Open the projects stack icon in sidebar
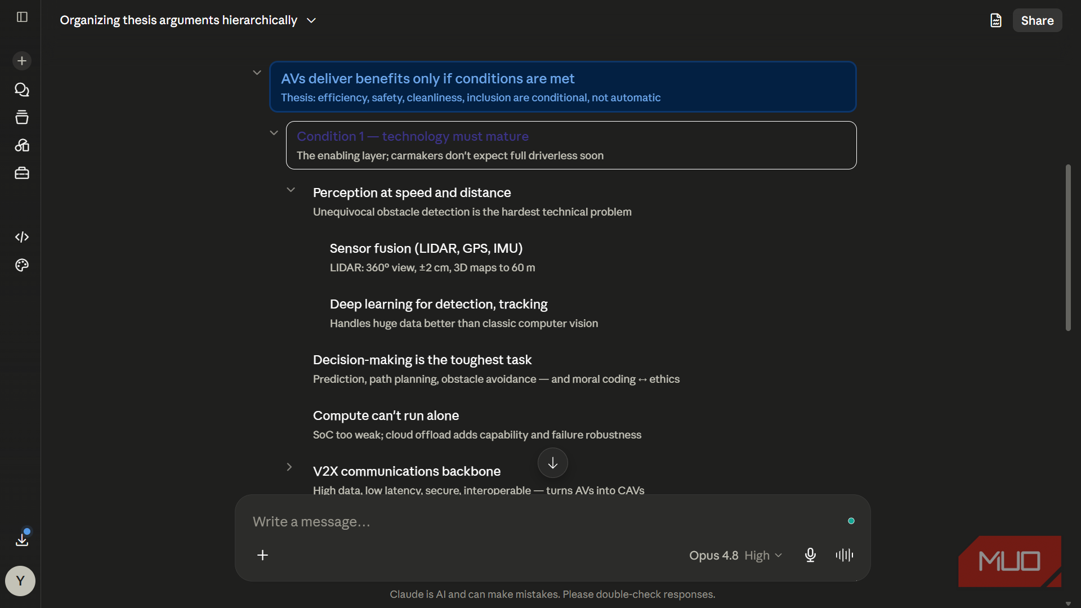Screen dimensions: 1081x608 tap(22, 117)
